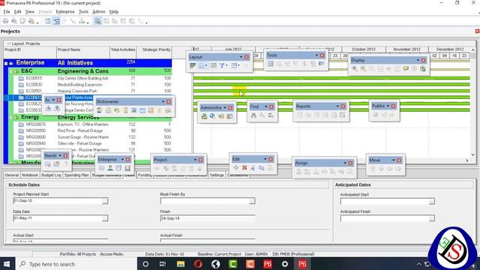The image size is (480, 270).
Task: Click the scissors Cut icon in Edit toolbar
Action: [253, 168]
